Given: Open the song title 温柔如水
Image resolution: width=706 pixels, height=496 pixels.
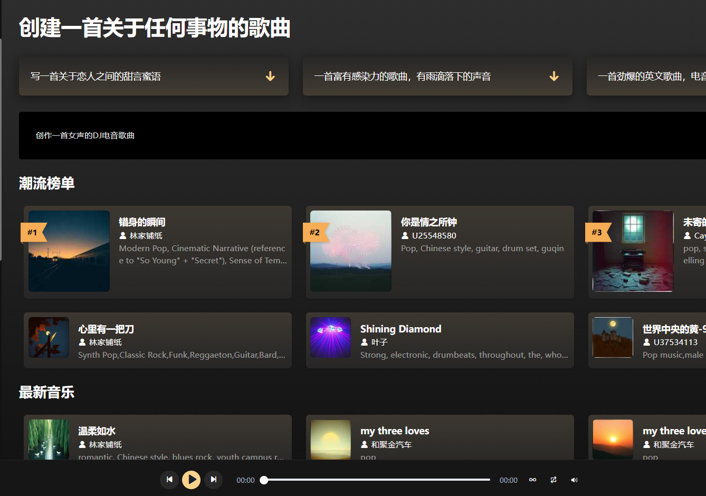Looking at the screenshot, I should tap(97, 431).
